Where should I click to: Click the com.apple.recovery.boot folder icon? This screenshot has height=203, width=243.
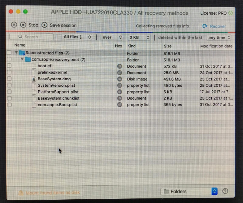28,59
